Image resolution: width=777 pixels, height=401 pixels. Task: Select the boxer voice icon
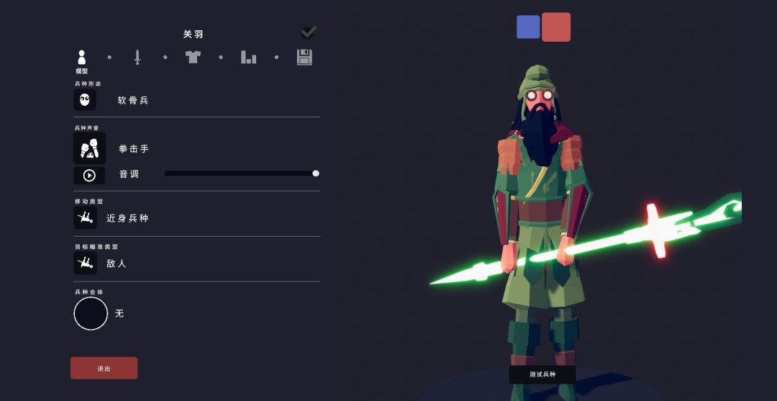pos(90,148)
